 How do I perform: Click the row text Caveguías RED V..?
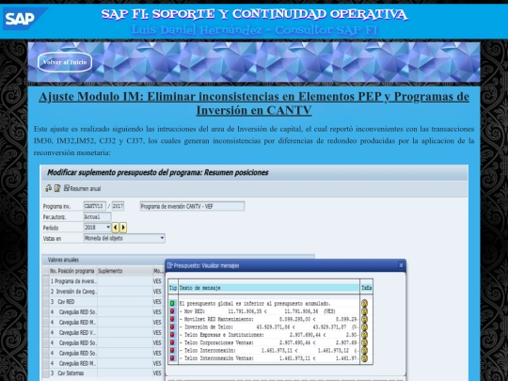tap(78, 332)
